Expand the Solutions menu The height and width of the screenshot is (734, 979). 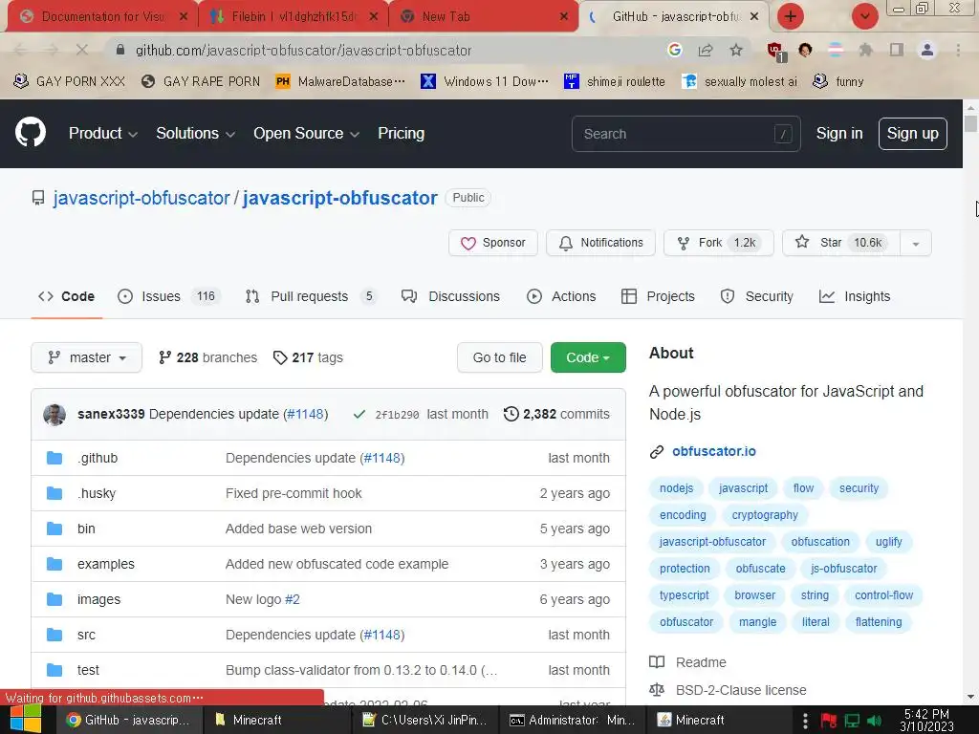pyautogui.click(x=195, y=134)
